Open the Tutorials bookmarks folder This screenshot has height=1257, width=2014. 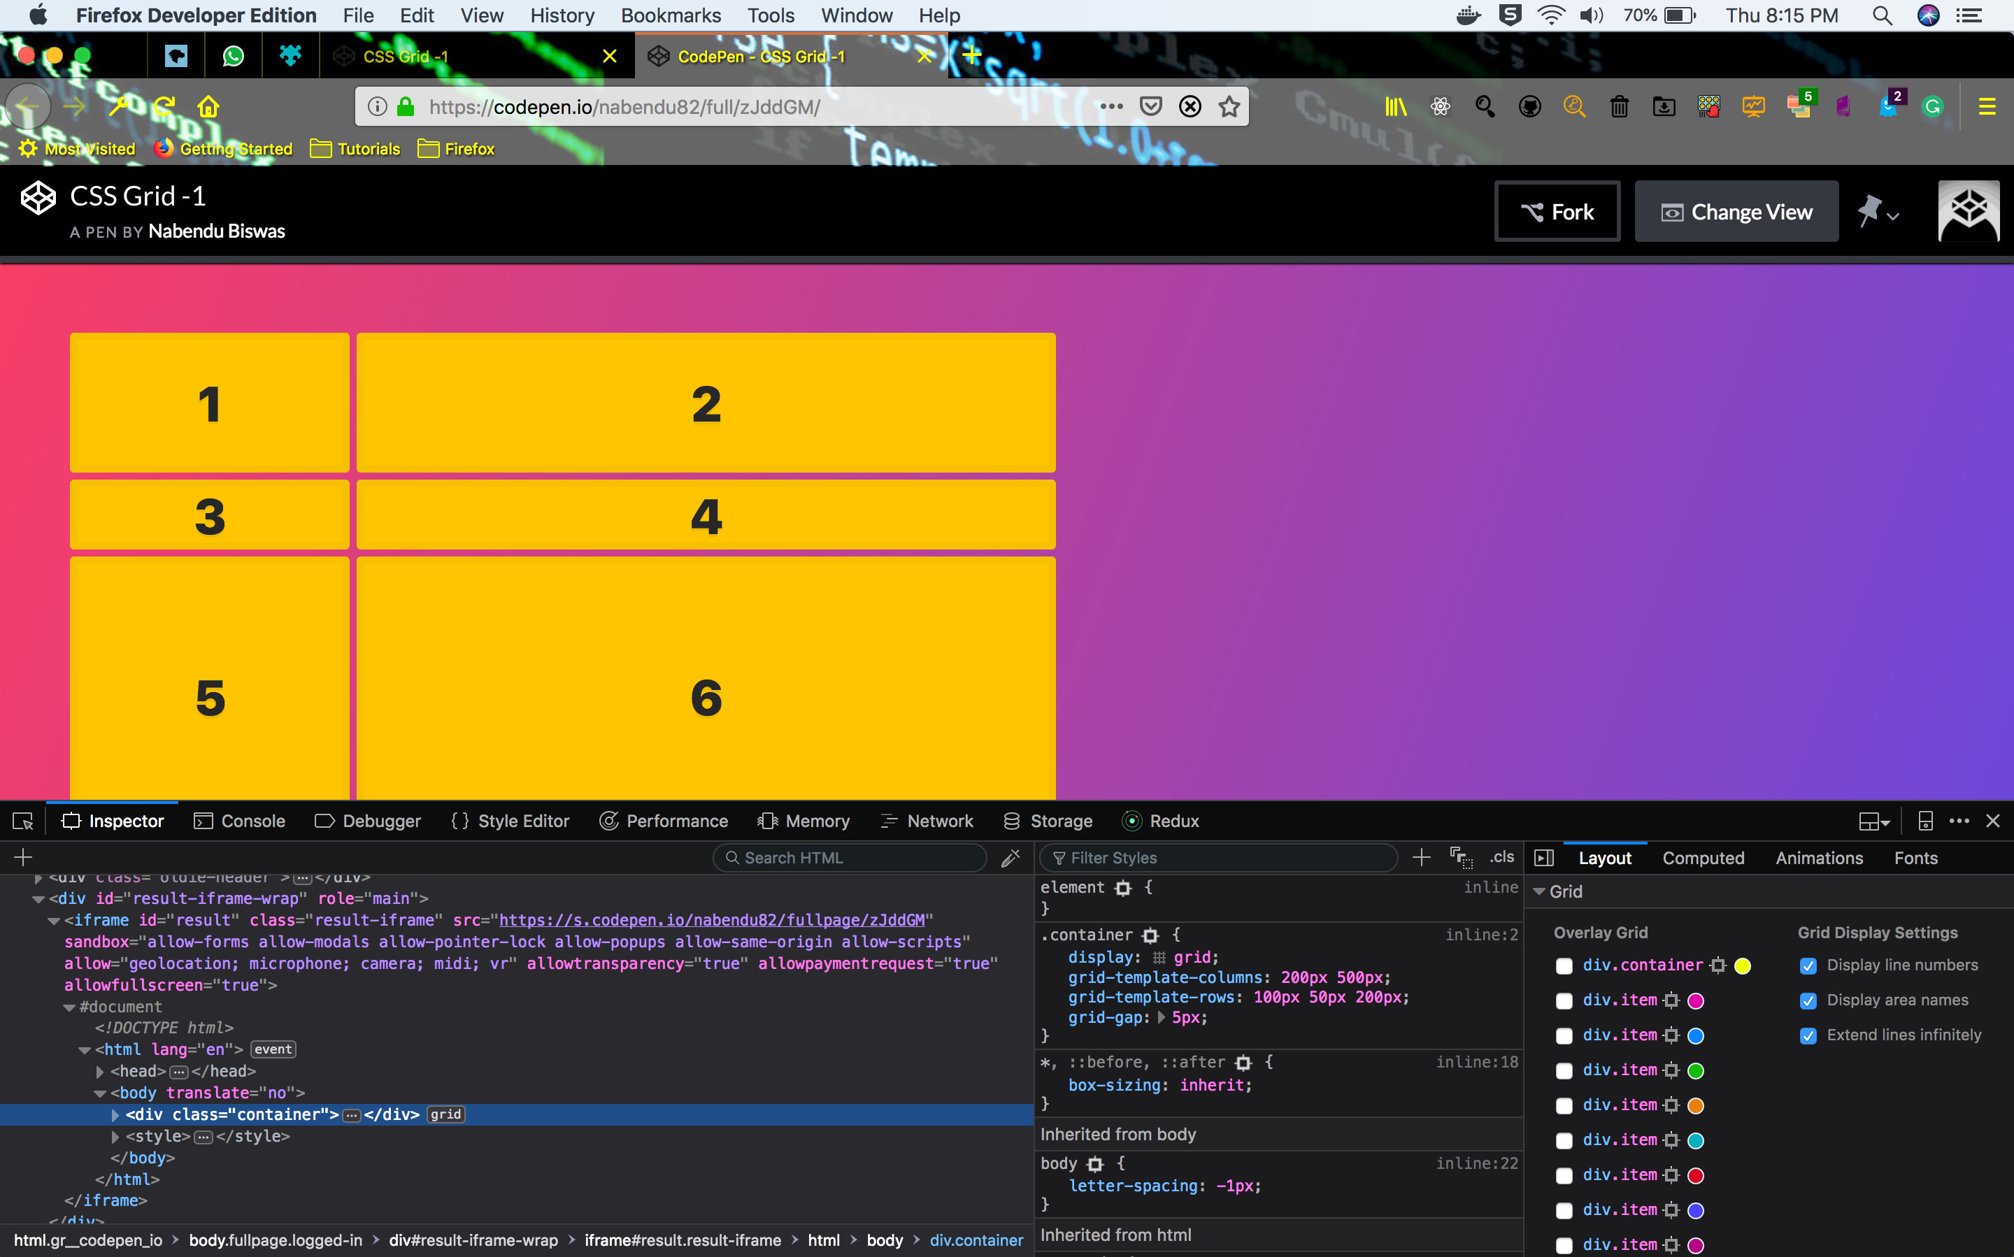pyautogui.click(x=355, y=149)
